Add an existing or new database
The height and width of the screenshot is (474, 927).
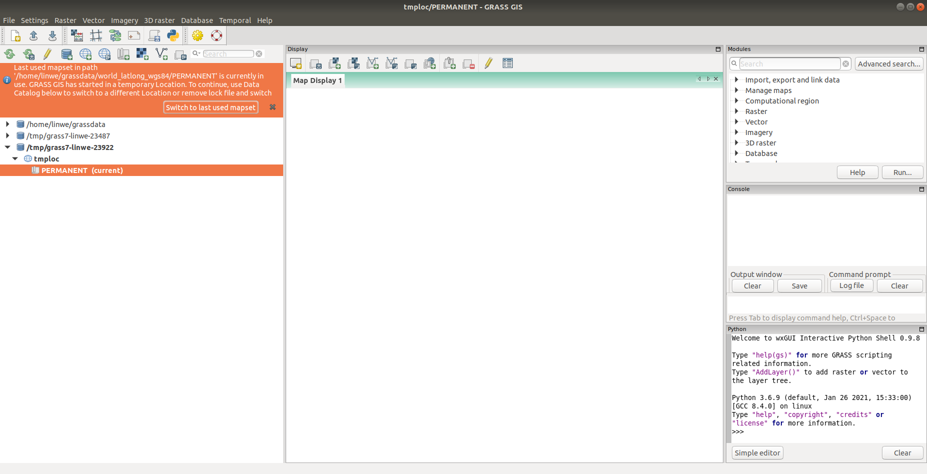[67, 54]
